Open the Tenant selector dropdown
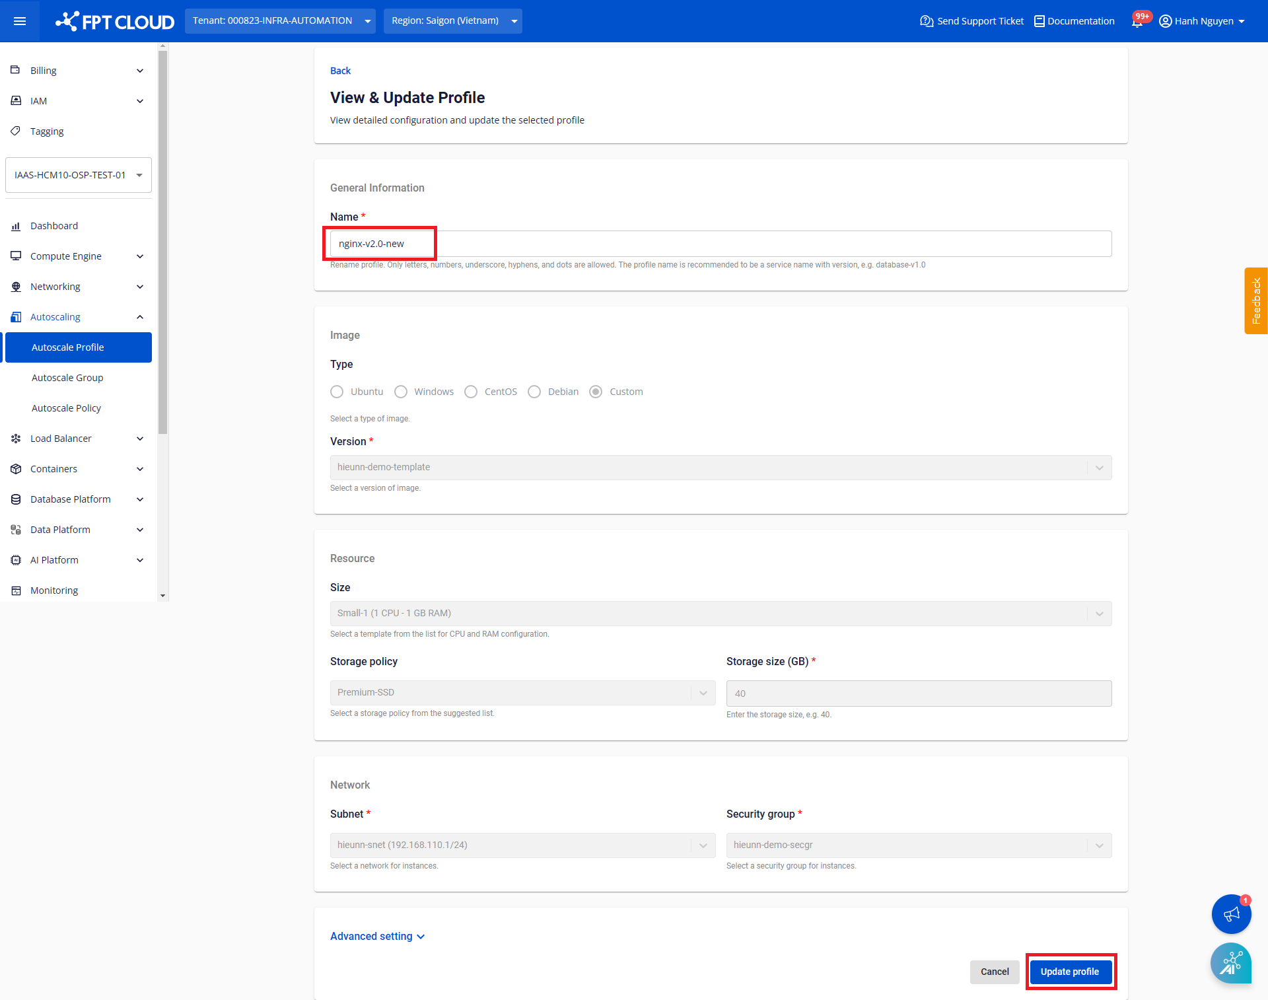This screenshot has height=1000, width=1268. [x=280, y=21]
